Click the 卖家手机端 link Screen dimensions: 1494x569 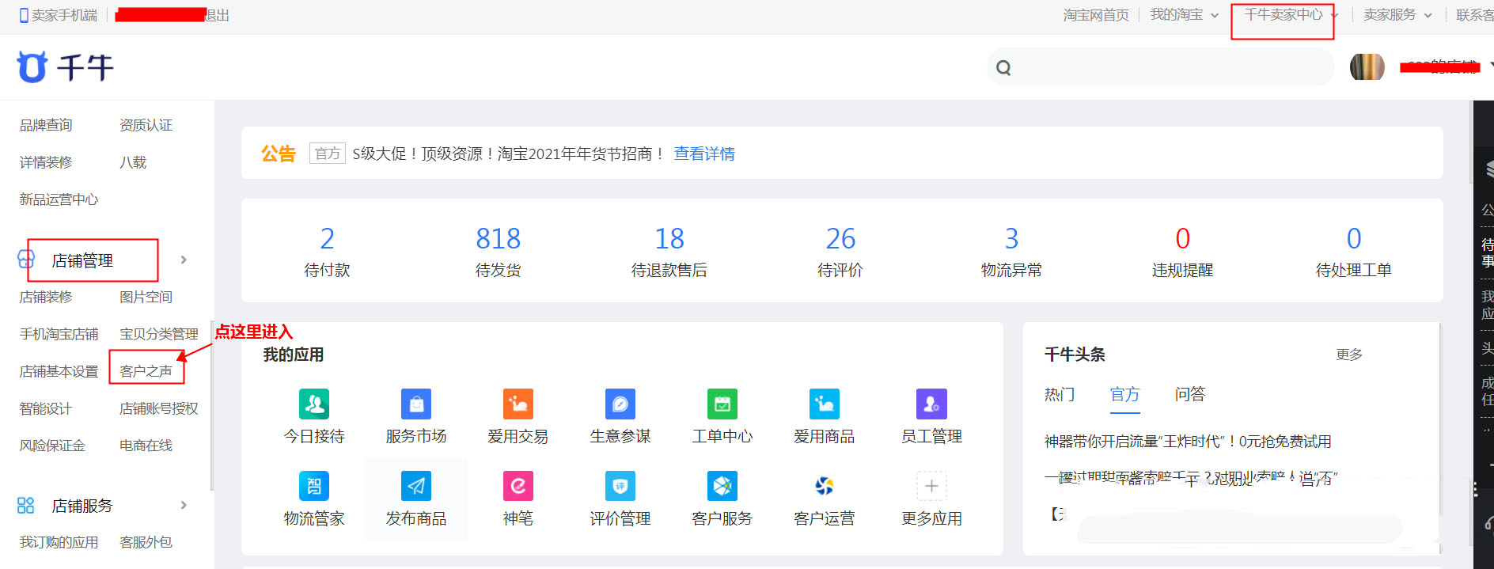64,15
